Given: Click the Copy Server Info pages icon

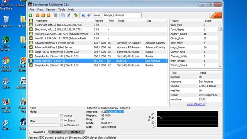Looking at the screenshot, I should click(63, 15).
